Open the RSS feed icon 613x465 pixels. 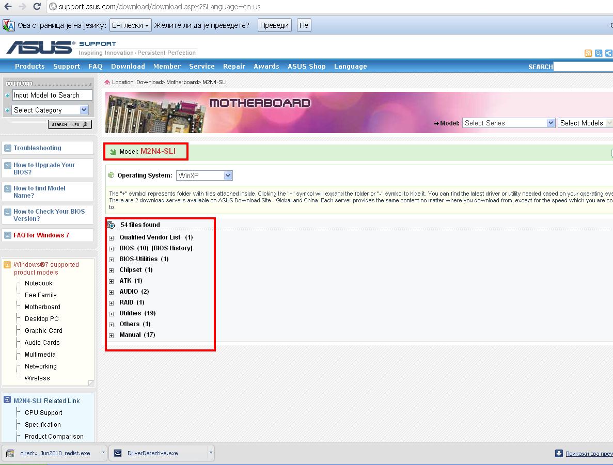[x=588, y=53]
